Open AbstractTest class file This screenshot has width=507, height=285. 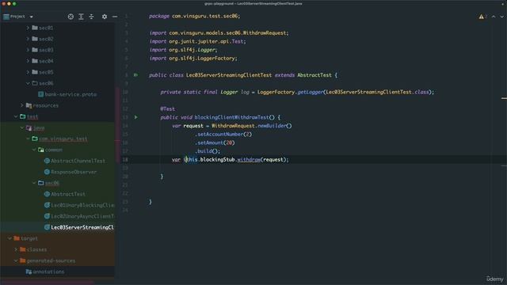point(65,194)
